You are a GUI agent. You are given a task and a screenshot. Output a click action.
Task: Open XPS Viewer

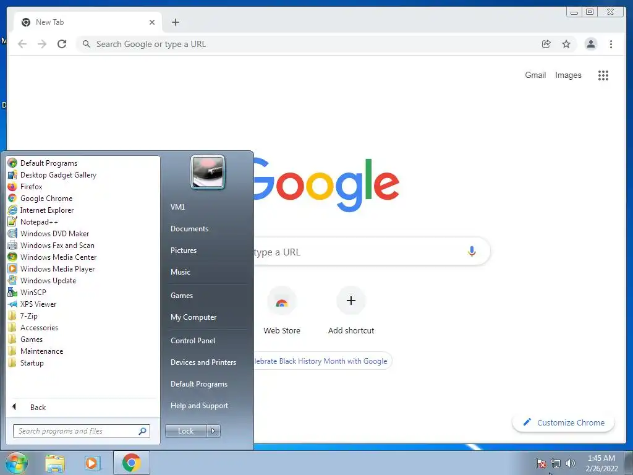coord(32,304)
